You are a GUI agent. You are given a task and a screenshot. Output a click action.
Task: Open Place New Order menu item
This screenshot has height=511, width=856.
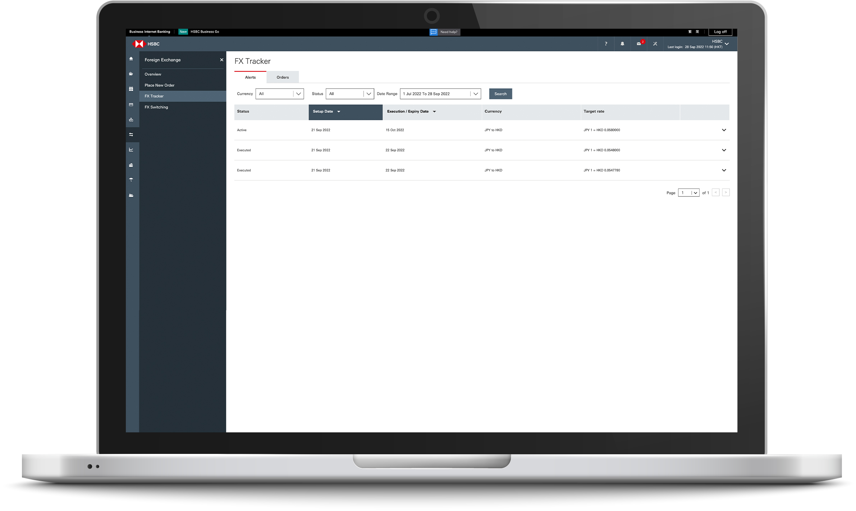[x=159, y=85]
